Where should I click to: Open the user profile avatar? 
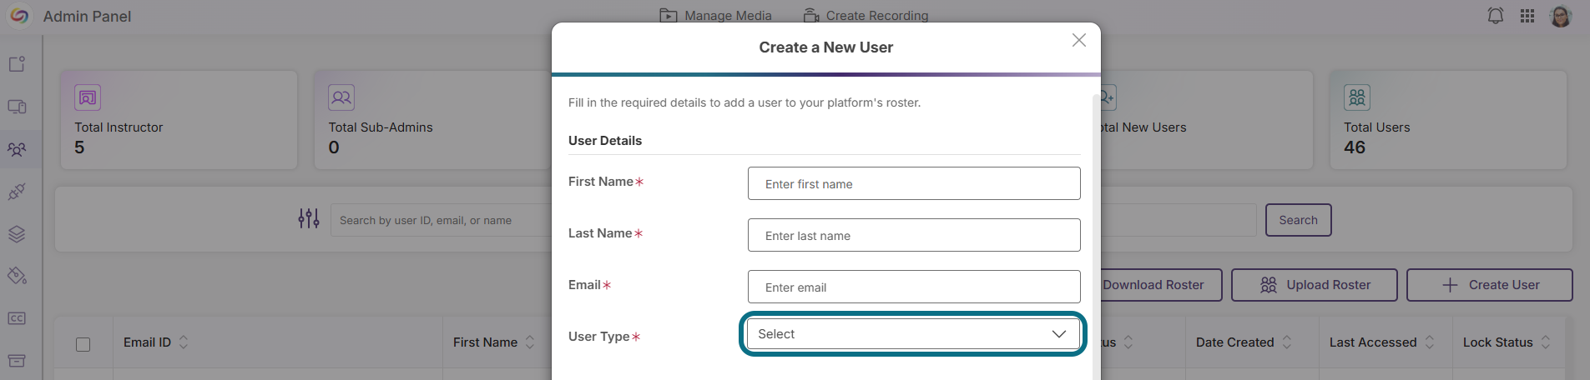click(x=1561, y=16)
